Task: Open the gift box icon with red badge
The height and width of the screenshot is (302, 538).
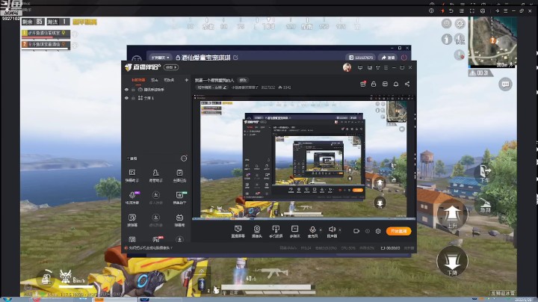Action: click(x=362, y=84)
